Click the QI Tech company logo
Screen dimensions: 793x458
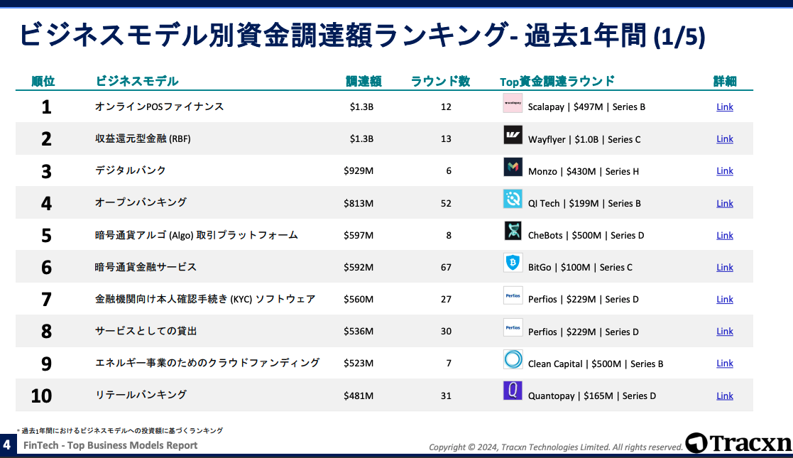(x=513, y=199)
